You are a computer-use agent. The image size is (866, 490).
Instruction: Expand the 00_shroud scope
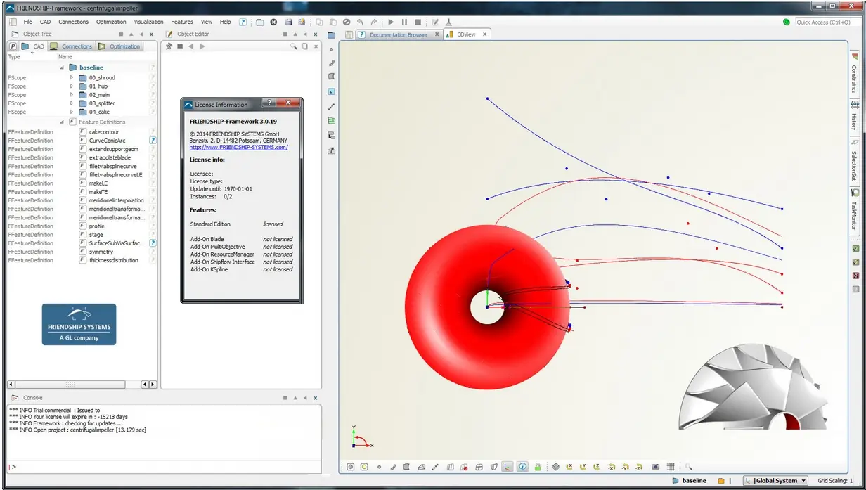click(72, 77)
